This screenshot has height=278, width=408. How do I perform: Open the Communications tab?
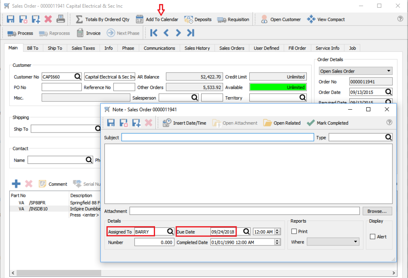pyautogui.click(x=159, y=48)
